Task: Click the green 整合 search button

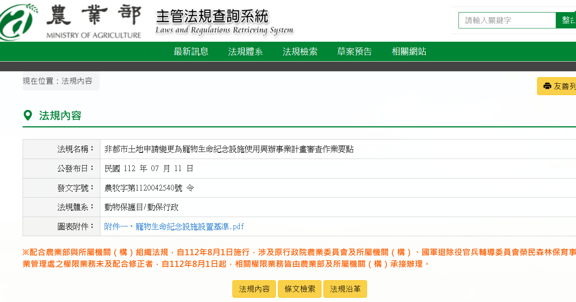Action: [568, 20]
